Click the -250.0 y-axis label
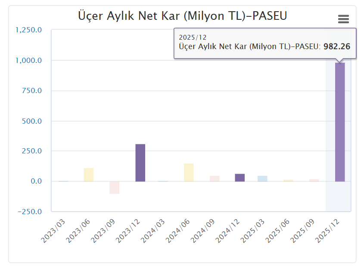This screenshot has width=364, height=268. click(30, 212)
